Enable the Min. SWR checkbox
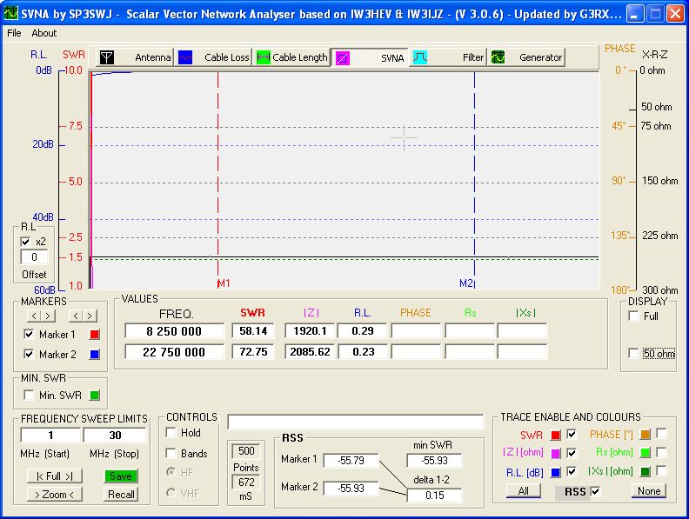 point(29,396)
